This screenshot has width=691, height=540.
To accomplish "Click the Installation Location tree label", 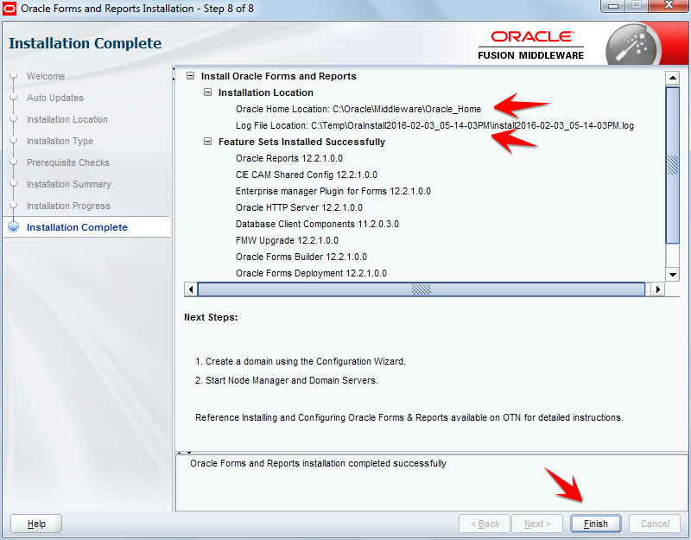I will click(x=266, y=92).
